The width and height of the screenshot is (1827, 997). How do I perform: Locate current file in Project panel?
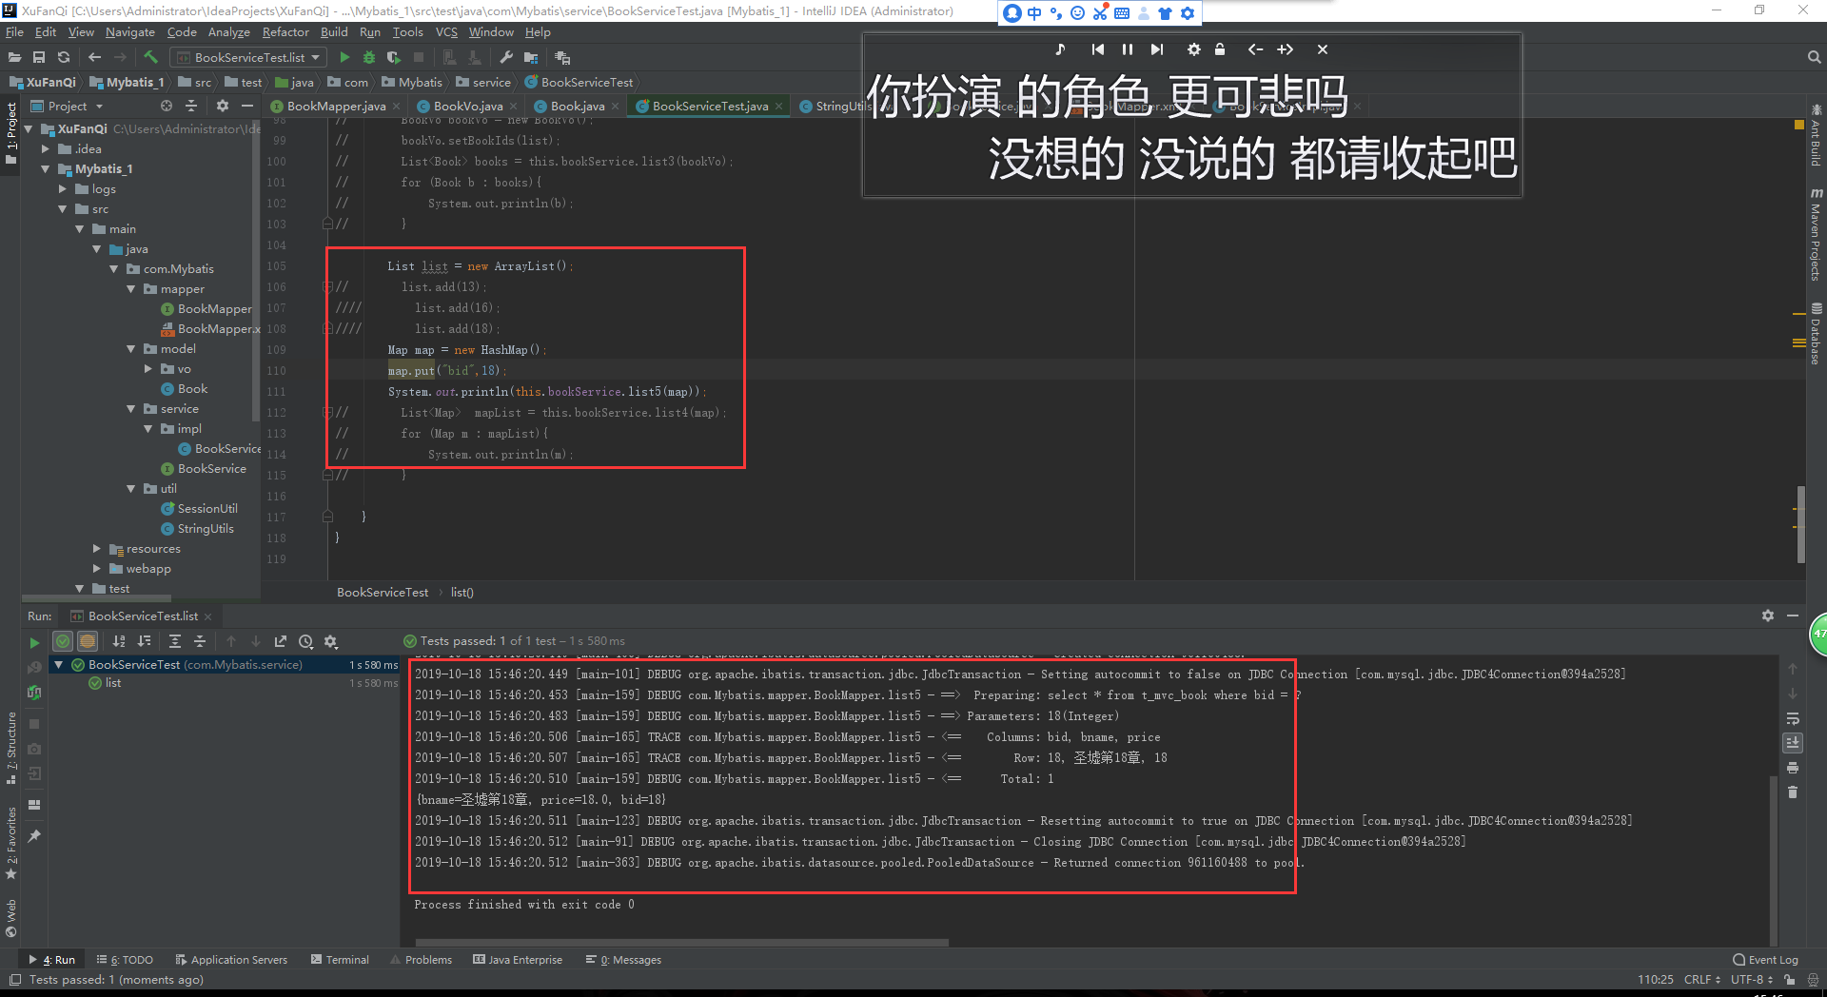click(167, 106)
